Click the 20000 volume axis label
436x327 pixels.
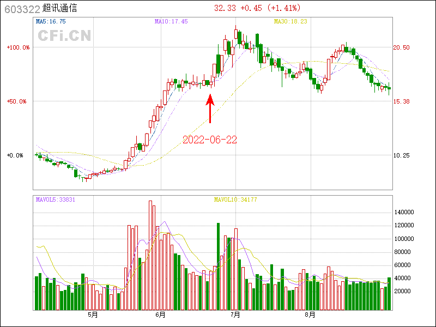402,291
